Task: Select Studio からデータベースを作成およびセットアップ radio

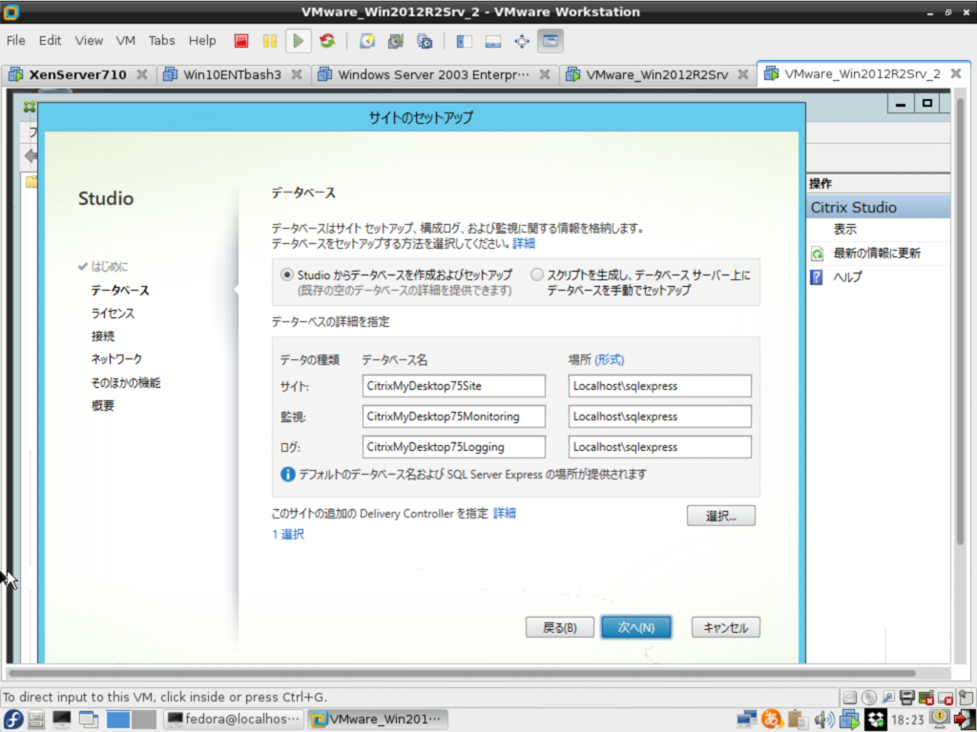Action: coord(286,274)
